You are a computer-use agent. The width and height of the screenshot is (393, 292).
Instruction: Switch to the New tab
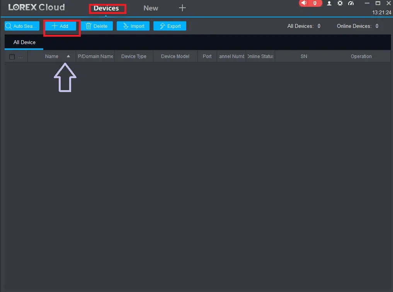coord(150,8)
